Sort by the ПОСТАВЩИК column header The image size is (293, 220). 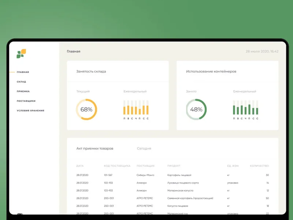[145, 166]
